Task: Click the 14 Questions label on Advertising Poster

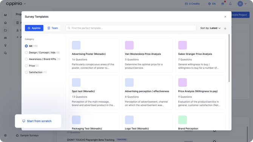Action: click(80, 60)
